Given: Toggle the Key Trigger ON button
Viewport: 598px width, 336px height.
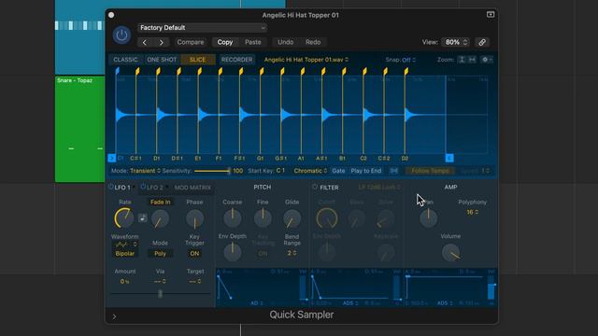Looking at the screenshot, I should point(194,253).
